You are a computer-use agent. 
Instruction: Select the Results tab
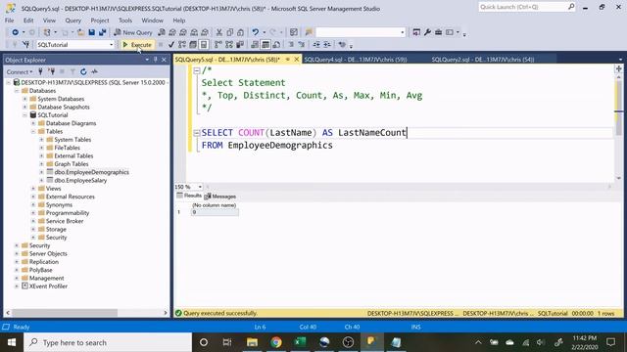click(189, 196)
